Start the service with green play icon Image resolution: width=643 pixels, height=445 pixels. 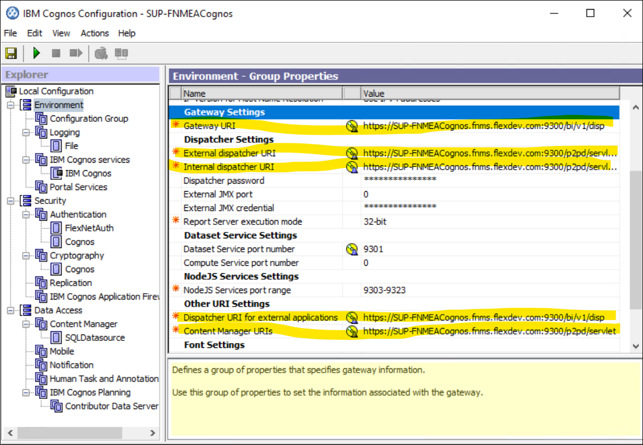37,53
